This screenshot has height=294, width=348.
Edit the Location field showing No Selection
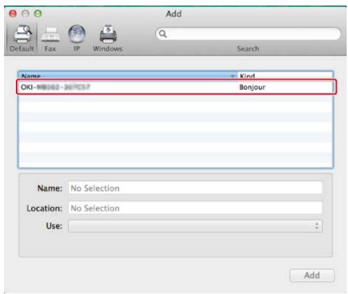195,208
